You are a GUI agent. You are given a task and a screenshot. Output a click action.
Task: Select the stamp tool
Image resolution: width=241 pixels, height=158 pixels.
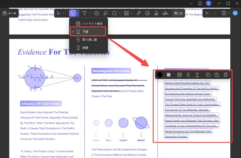156,13
